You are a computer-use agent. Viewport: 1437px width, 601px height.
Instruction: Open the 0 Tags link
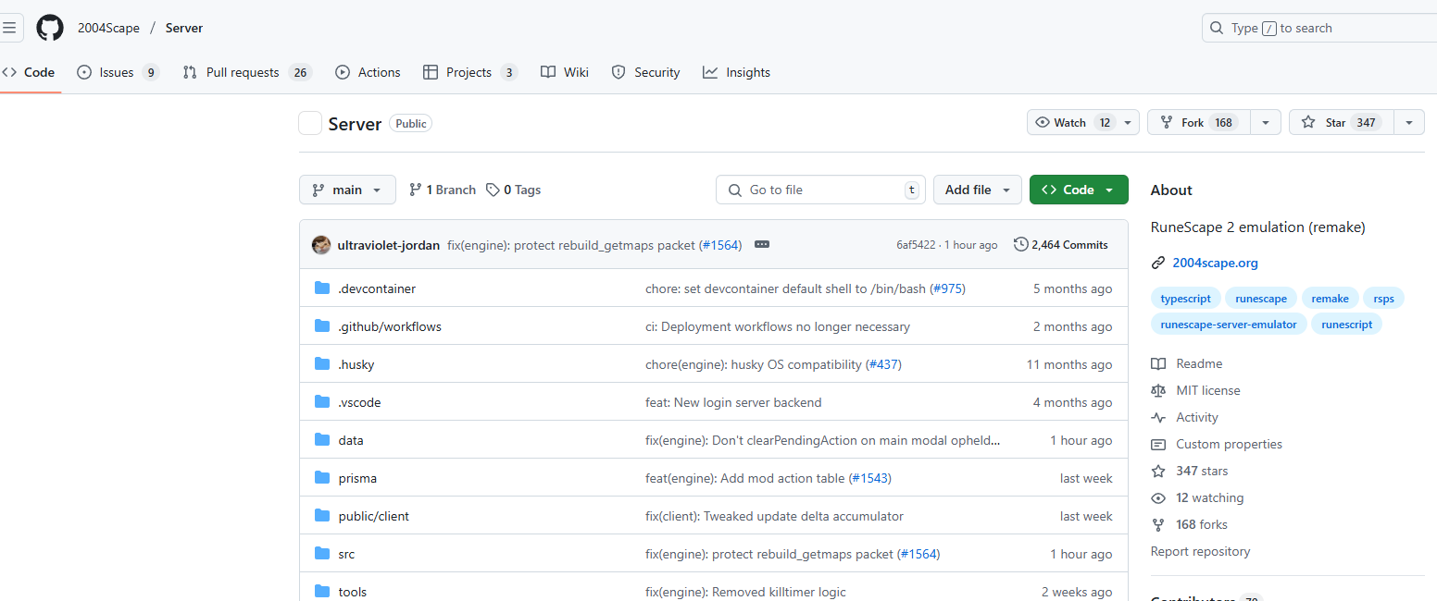click(x=514, y=190)
